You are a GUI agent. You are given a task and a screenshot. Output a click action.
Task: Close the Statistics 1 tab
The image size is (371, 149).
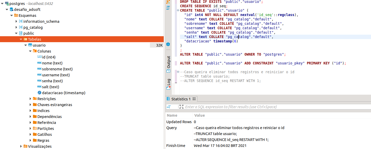click(x=194, y=99)
